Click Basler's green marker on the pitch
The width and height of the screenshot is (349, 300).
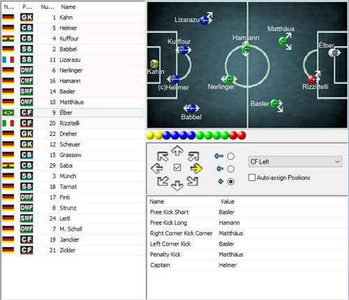[275, 103]
